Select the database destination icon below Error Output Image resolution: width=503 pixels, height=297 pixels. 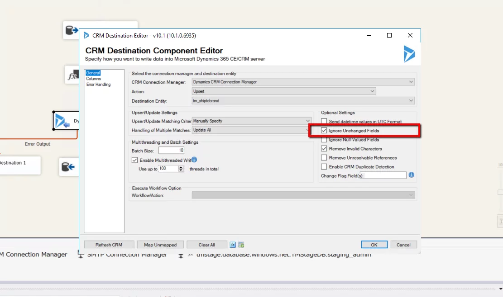68,167
